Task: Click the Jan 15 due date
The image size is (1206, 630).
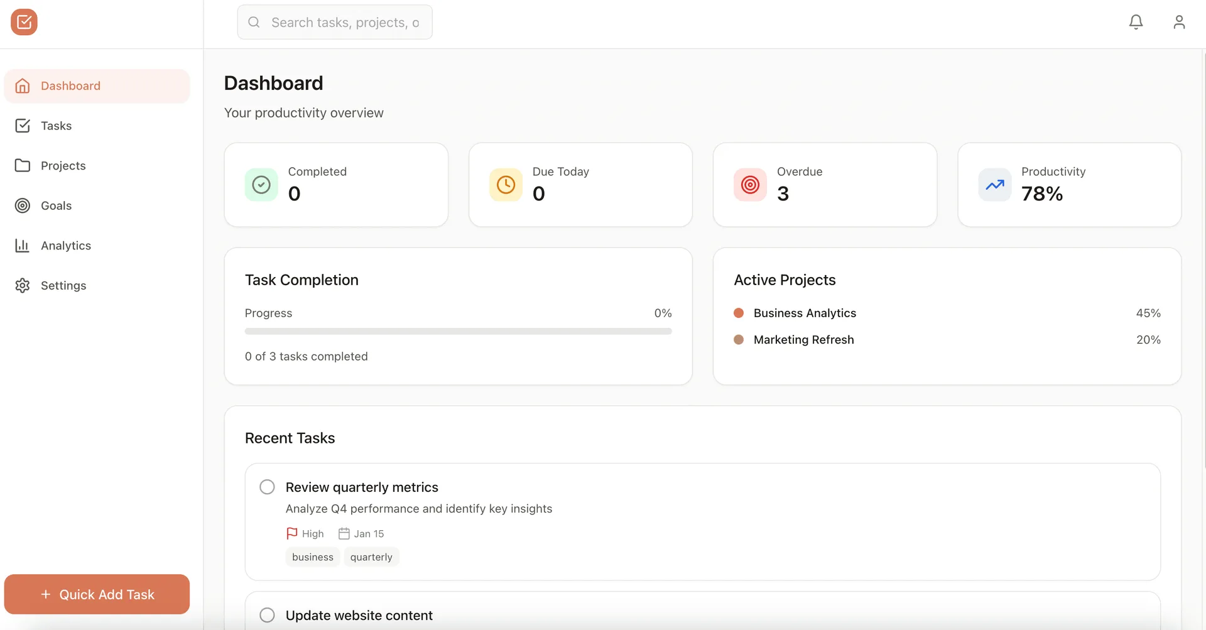Action: pos(369,533)
